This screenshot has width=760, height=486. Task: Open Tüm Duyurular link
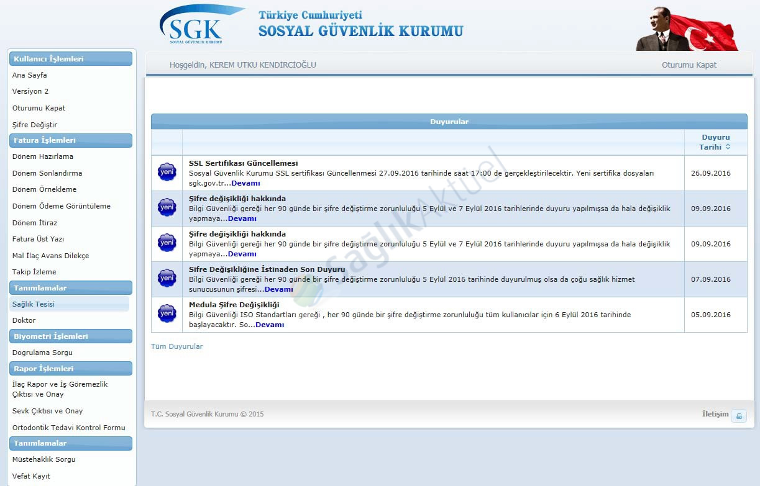pyautogui.click(x=176, y=346)
